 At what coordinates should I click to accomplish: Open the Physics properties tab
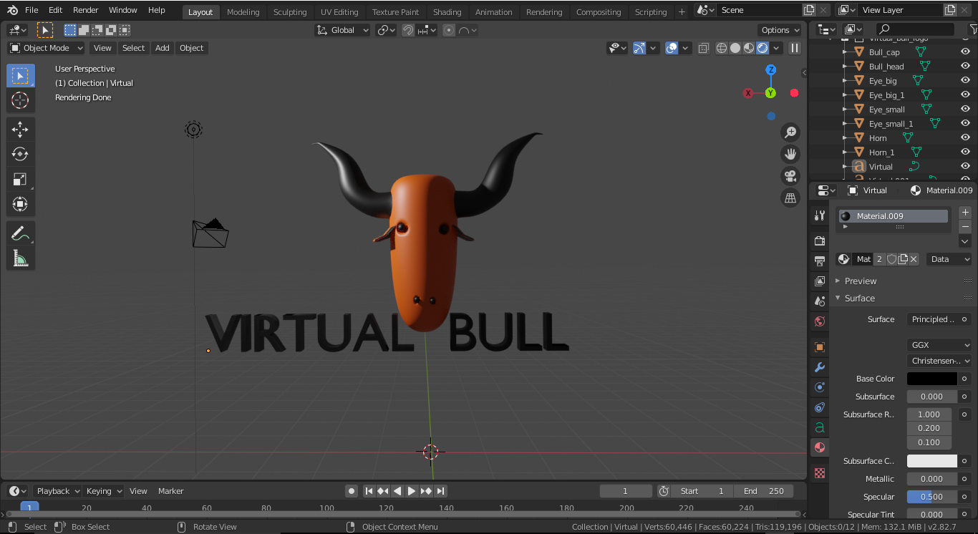[x=820, y=387]
